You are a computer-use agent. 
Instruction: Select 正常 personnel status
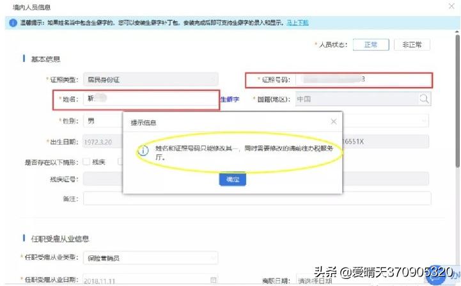[371, 45]
